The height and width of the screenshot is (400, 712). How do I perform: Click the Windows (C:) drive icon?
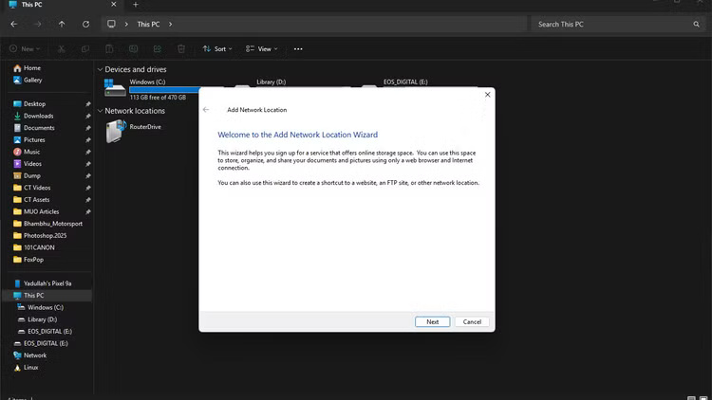coord(115,89)
